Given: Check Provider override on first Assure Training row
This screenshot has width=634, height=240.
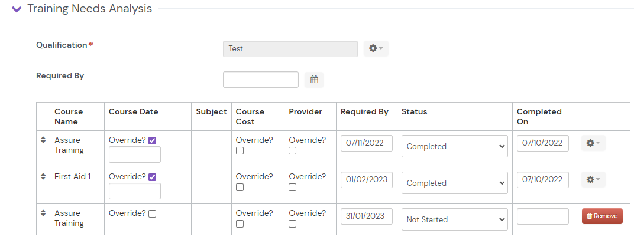Looking at the screenshot, I should 293,151.
